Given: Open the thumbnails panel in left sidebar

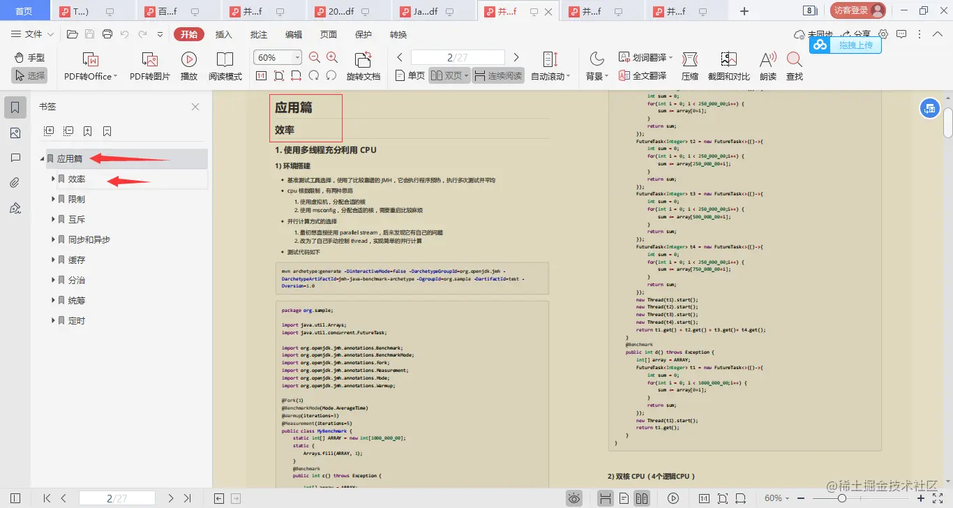Looking at the screenshot, I should point(16,133).
